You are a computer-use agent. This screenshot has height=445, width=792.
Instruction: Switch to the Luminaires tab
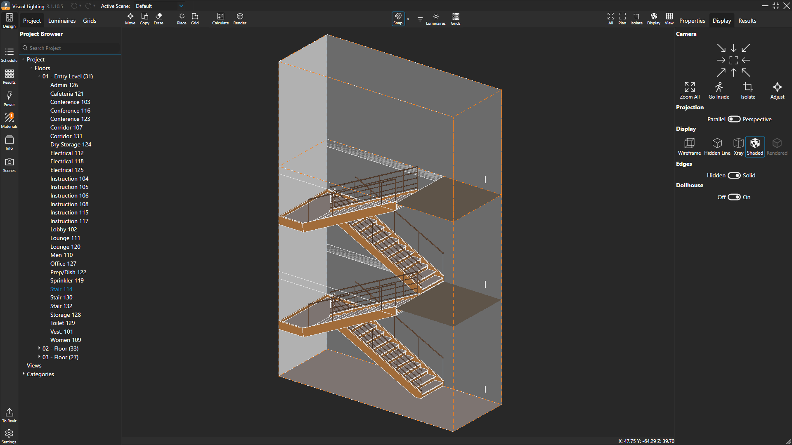(62, 21)
